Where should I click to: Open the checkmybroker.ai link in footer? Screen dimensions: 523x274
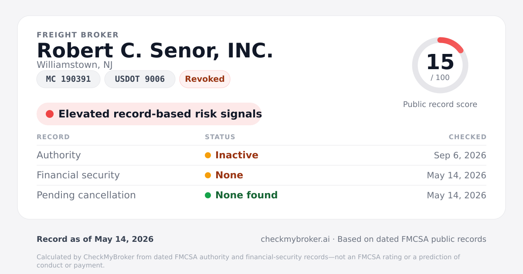[x=295, y=239]
